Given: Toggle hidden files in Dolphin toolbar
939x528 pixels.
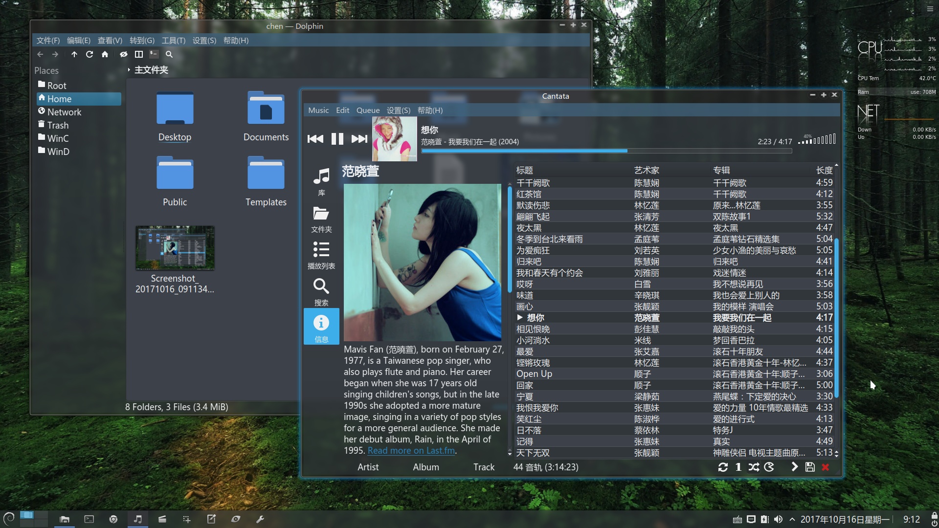Looking at the screenshot, I should point(124,54).
